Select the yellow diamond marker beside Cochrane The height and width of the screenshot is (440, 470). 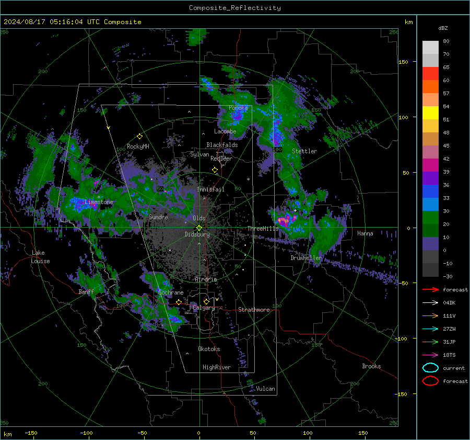pos(179,302)
